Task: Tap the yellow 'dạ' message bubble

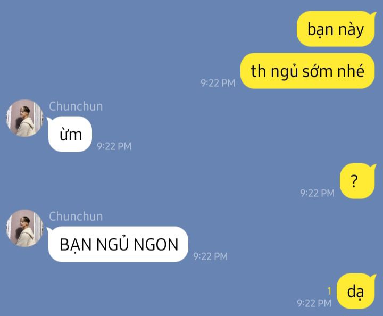Action: click(356, 291)
